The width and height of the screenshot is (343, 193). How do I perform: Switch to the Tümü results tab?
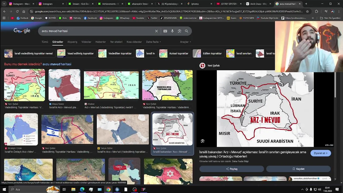45,42
